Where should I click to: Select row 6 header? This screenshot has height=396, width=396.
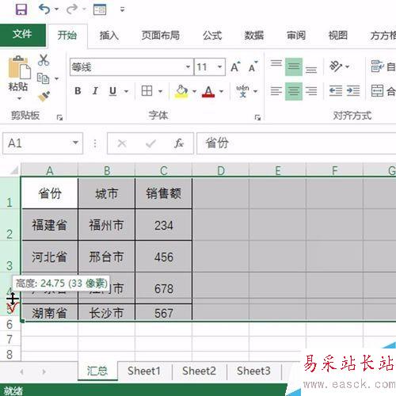[10, 325]
